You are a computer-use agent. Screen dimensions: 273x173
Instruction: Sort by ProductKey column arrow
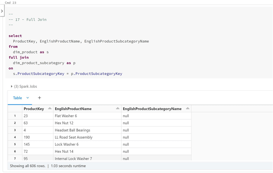pyautogui.click(x=50, y=109)
